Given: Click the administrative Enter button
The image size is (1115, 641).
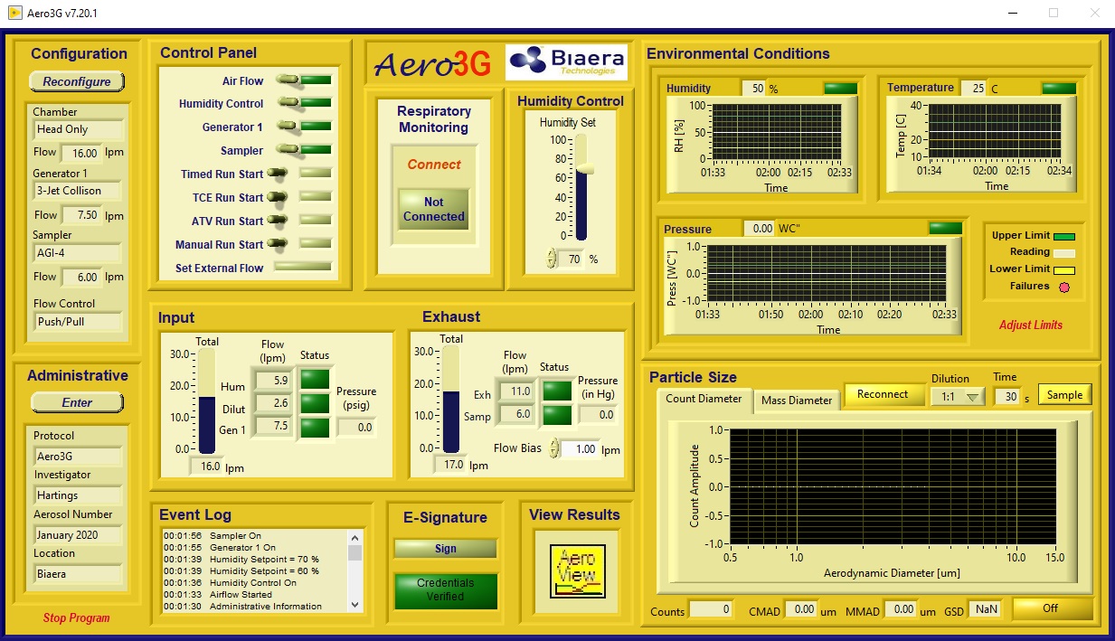Looking at the screenshot, I should pos(77,402).
